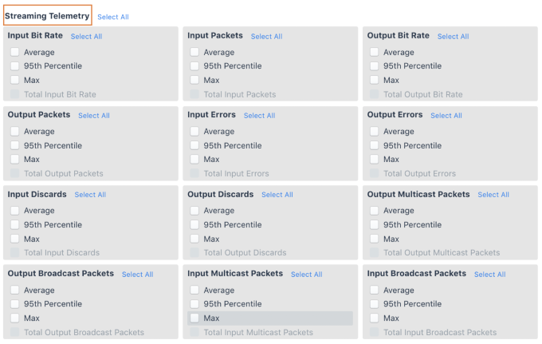This screenshot has height=344, width=542.
Task: Select All for Input Broadcast Packets
Action: click(489, 275)
